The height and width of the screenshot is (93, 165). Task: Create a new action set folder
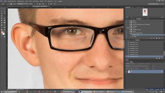click(x=157, y=38)
